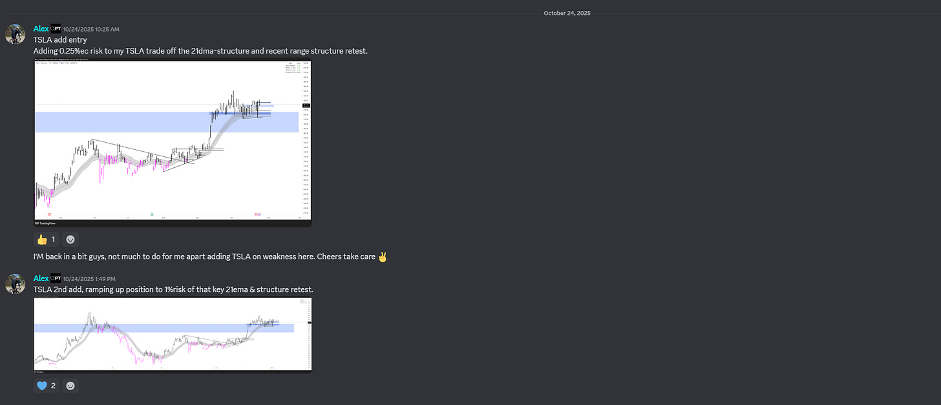Open Alex's avatar on the 1:49 PM message
The height and width of the screenshot is (405, 941).
15,284
